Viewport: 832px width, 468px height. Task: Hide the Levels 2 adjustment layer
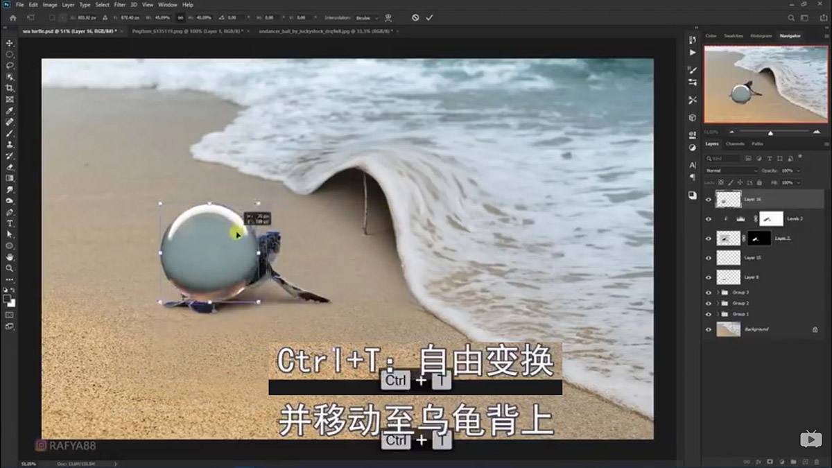point(708,218)
